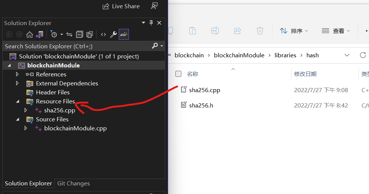369x194 pixels.
Task: Open the Solution Explorer window options dropdown
Action: pos(143,23)
